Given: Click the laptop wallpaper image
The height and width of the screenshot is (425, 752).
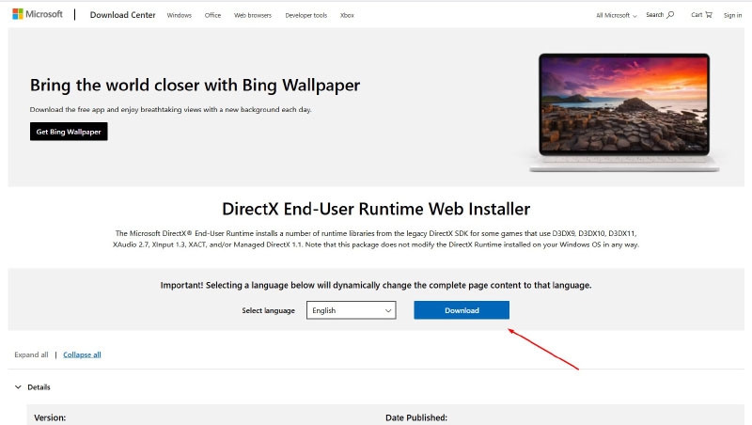Looking at the screenshot, I should (x=624, y=112).
